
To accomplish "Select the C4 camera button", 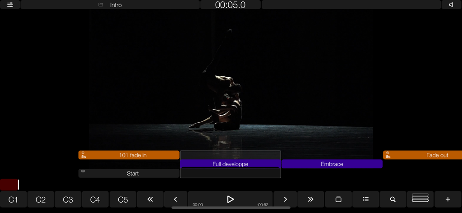I will pos(95,199).
